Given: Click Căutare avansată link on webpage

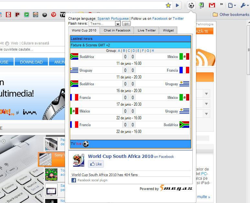Looking at the screenshot, I should pyautogui.click(x=35, y=43).
